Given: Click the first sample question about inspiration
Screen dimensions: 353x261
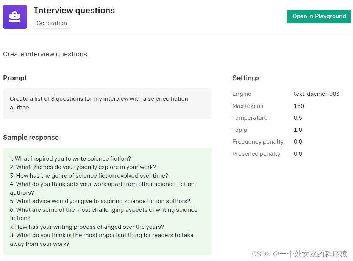Looking at the screenshot, I should click(70, 159).
